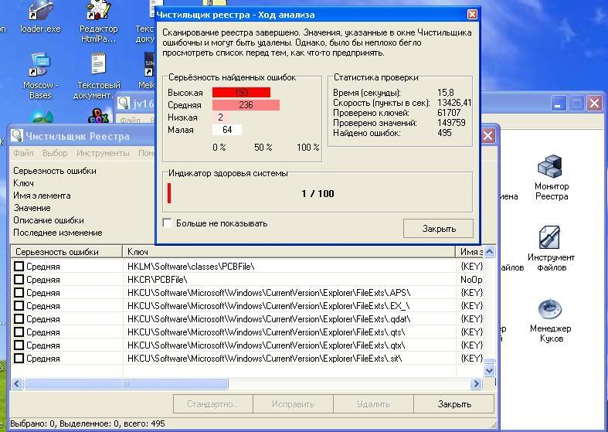This screenshot has width=608, height=432.
Task: Check the FileExts\.EX_\ row checkbox
Action: point(19,305)
